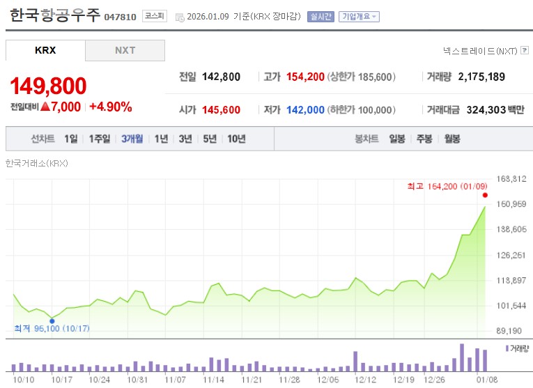Select the 주봉 candlestick chart
The height and width of the screenshot is (388, 533).
(424, 139)
